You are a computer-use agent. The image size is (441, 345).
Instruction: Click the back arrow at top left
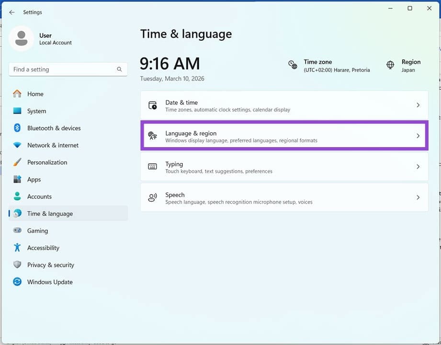tap(11, 12)
